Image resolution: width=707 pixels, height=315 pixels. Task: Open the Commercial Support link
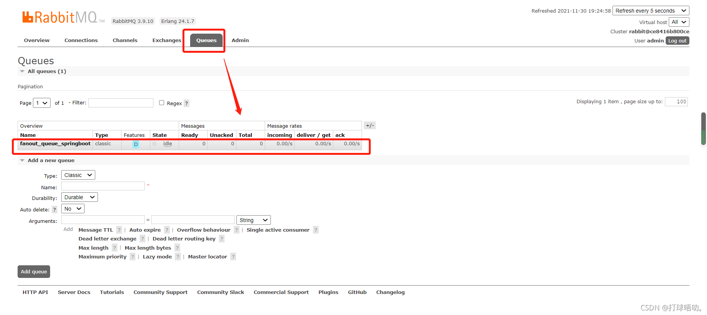[x=281, y=292]
